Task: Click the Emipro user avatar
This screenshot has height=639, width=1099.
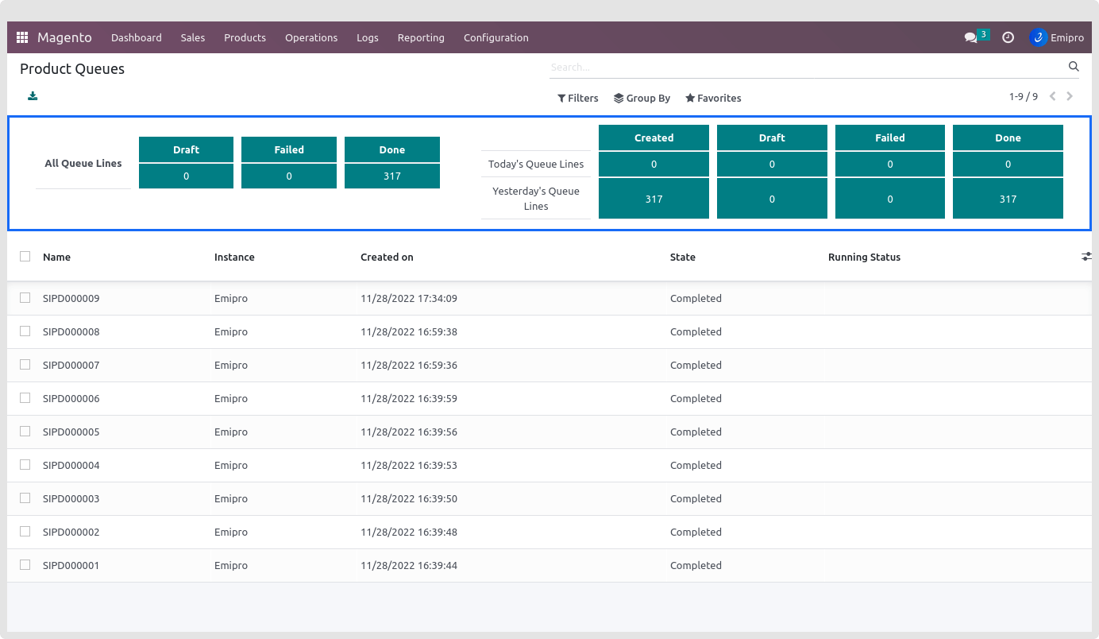Action: [1038, 37]
